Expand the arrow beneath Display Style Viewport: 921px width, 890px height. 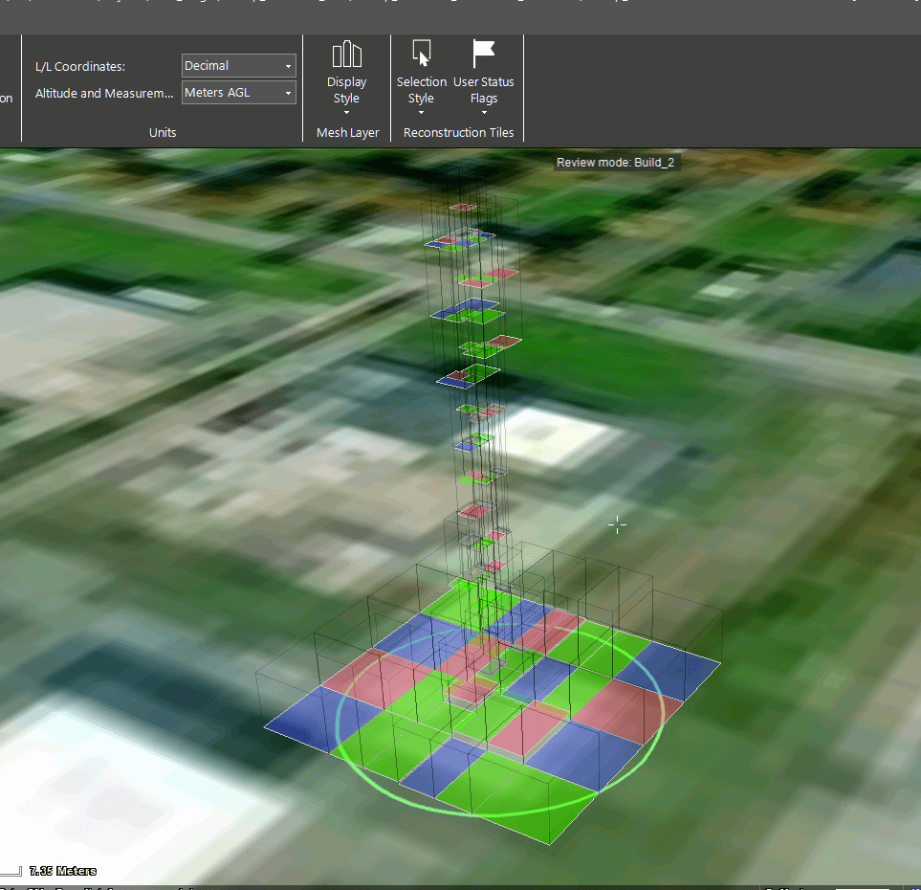click(x=346, y=113)
